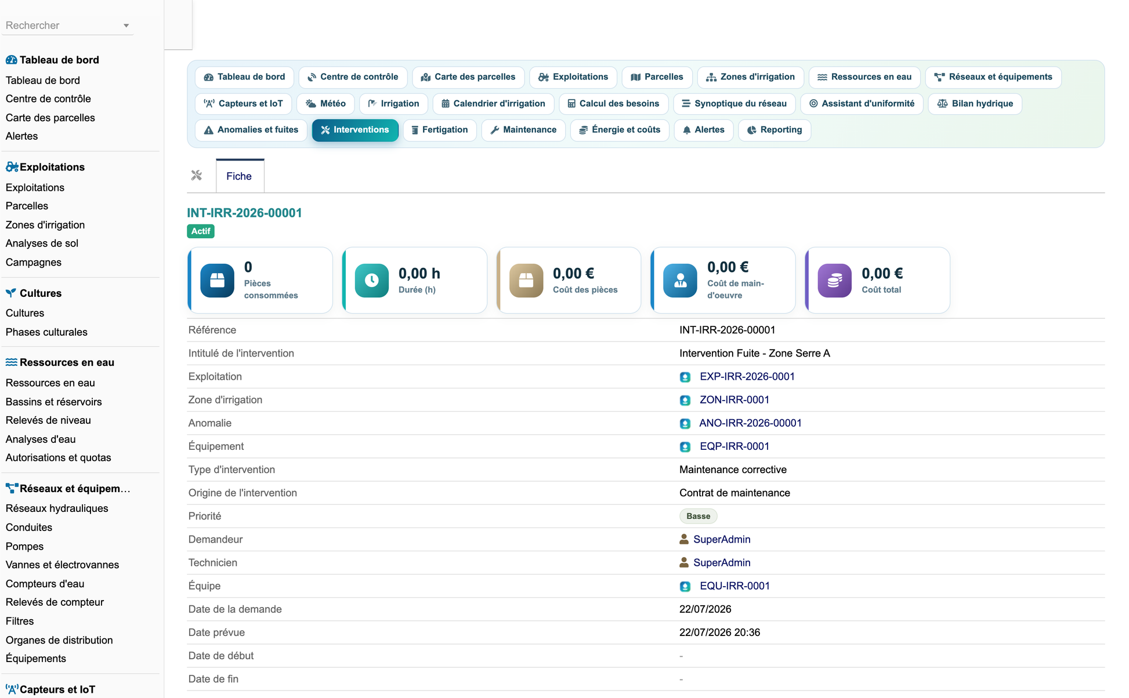Open Zones d'irrigation toolbar button
The image size is (1129, 698).
[750, 77]
